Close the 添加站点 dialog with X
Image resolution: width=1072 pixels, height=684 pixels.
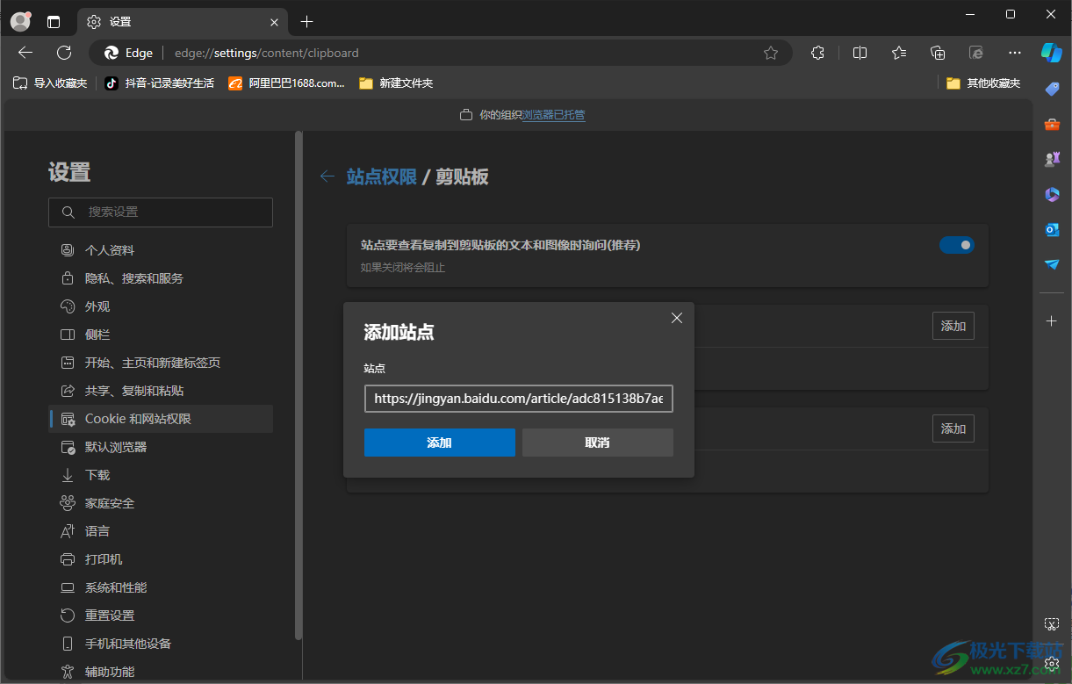(676, 318)
